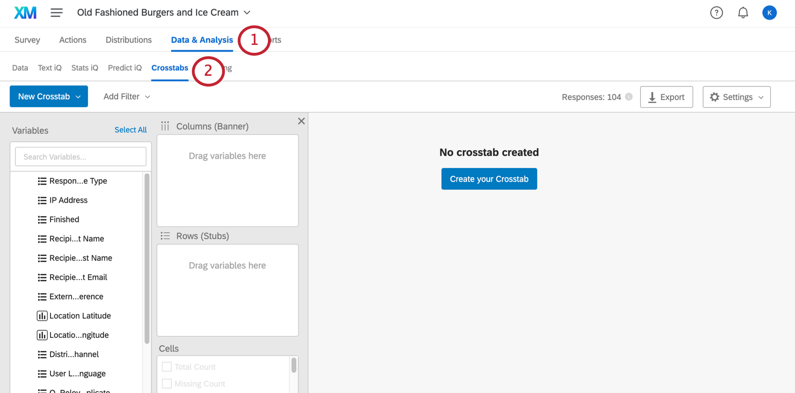The image size is (795, 393).
Task: Click the Create your Crosstab button
Action: pos(489,179)
